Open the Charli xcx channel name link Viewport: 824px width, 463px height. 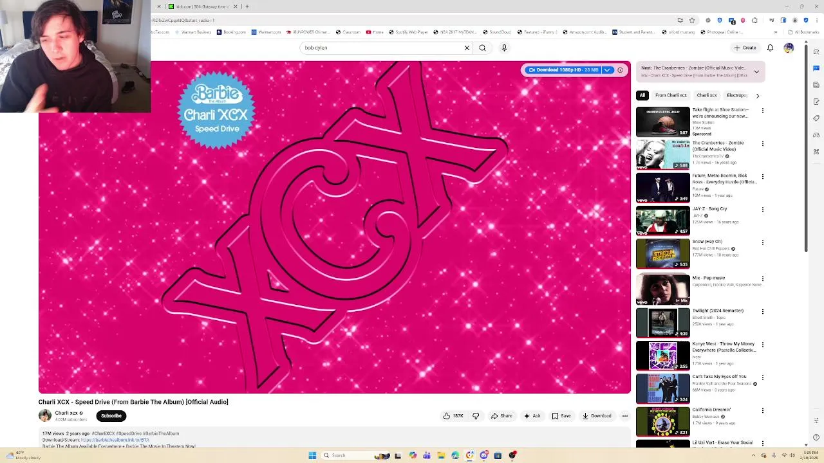coord(66,413)
